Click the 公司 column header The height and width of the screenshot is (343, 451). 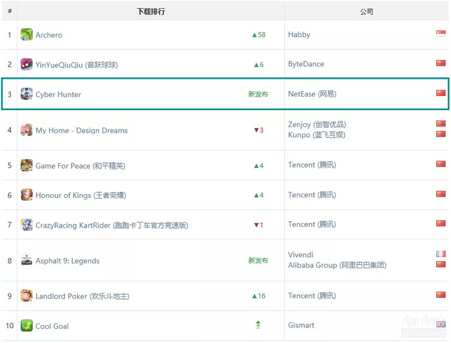(367, 12)
